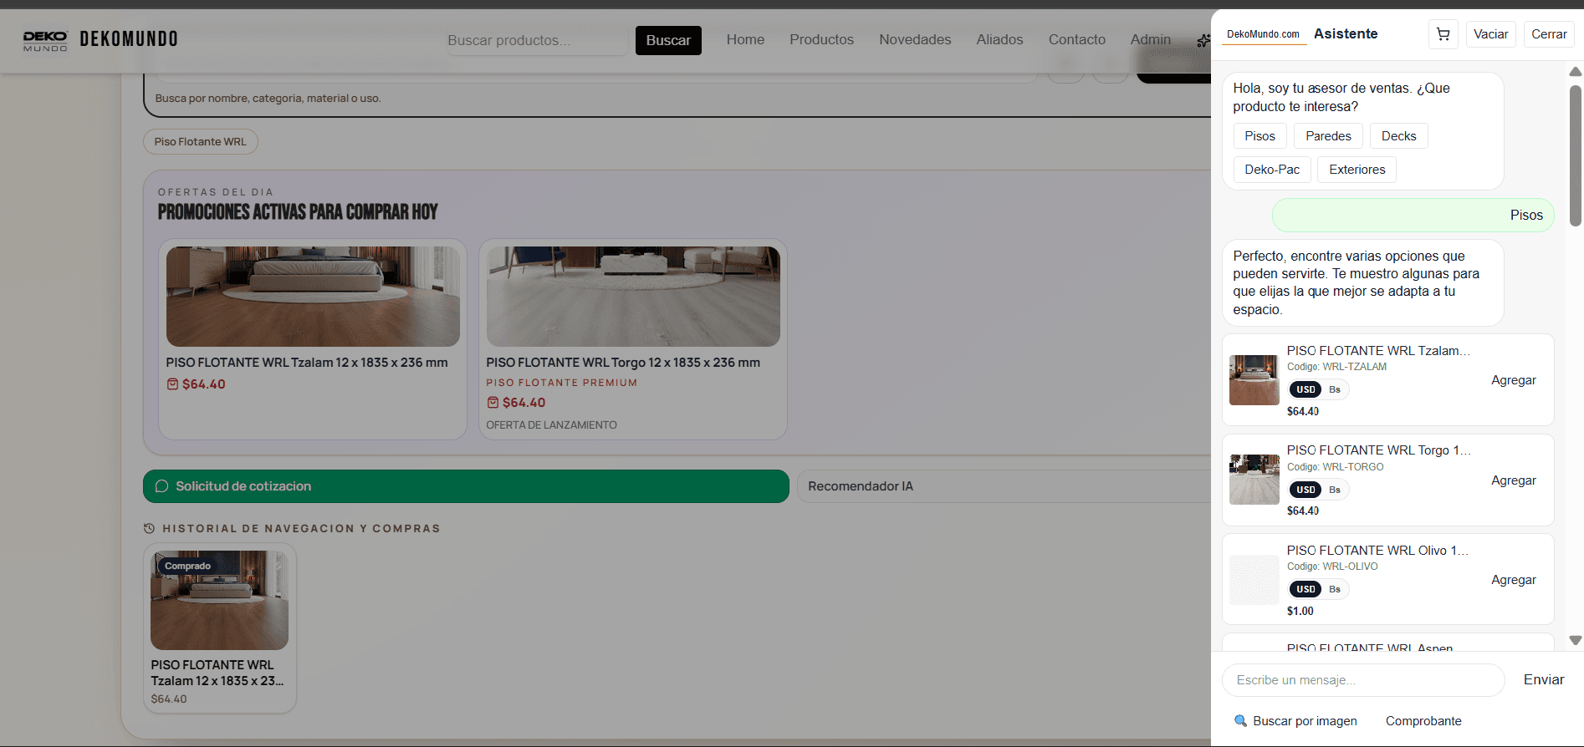
Task: Focus the Buscar productos search field
Action: 537,40
